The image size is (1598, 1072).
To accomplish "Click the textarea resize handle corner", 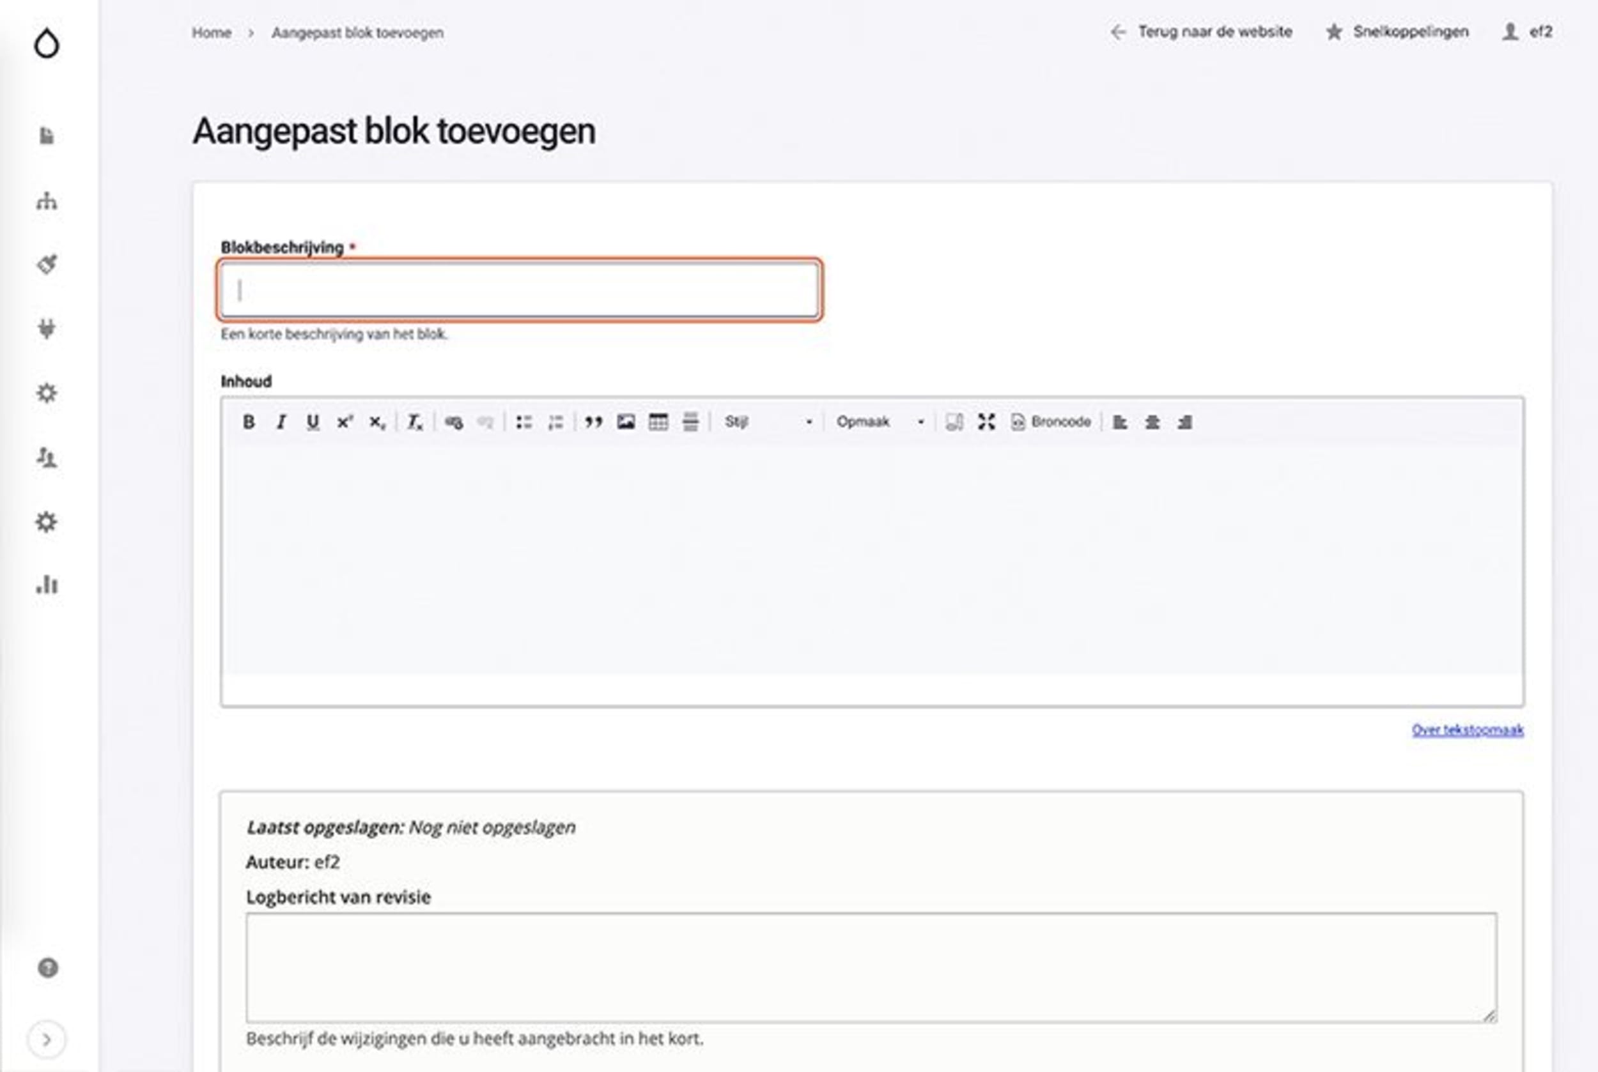I will [1489, 1015].
